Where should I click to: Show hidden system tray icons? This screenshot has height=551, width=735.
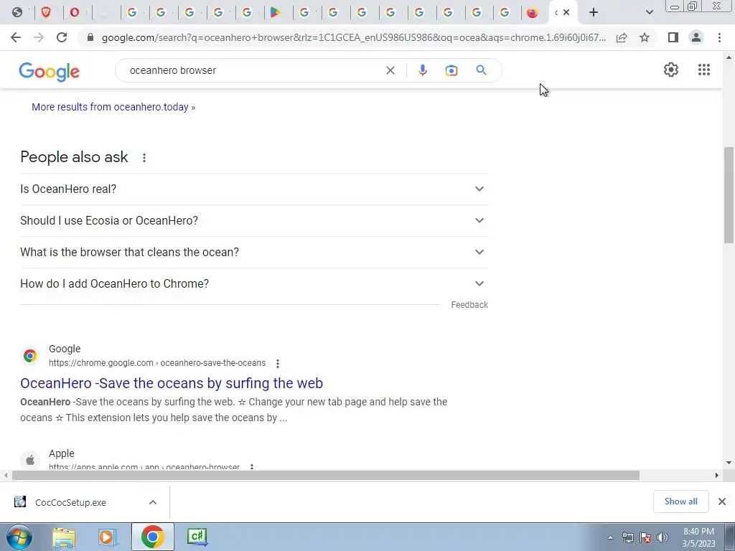pyautogui.click(x=610, y=537)
